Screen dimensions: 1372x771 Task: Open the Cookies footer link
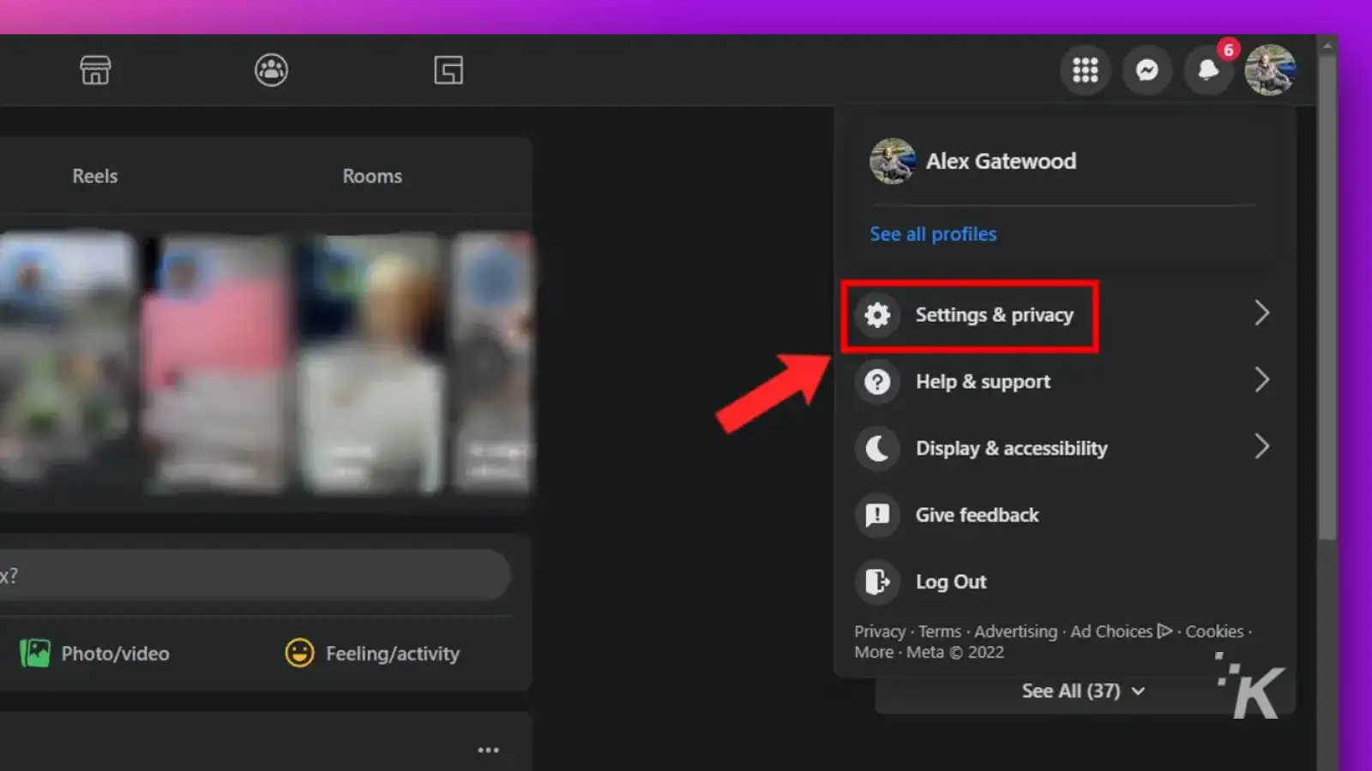pos(1214,631)
